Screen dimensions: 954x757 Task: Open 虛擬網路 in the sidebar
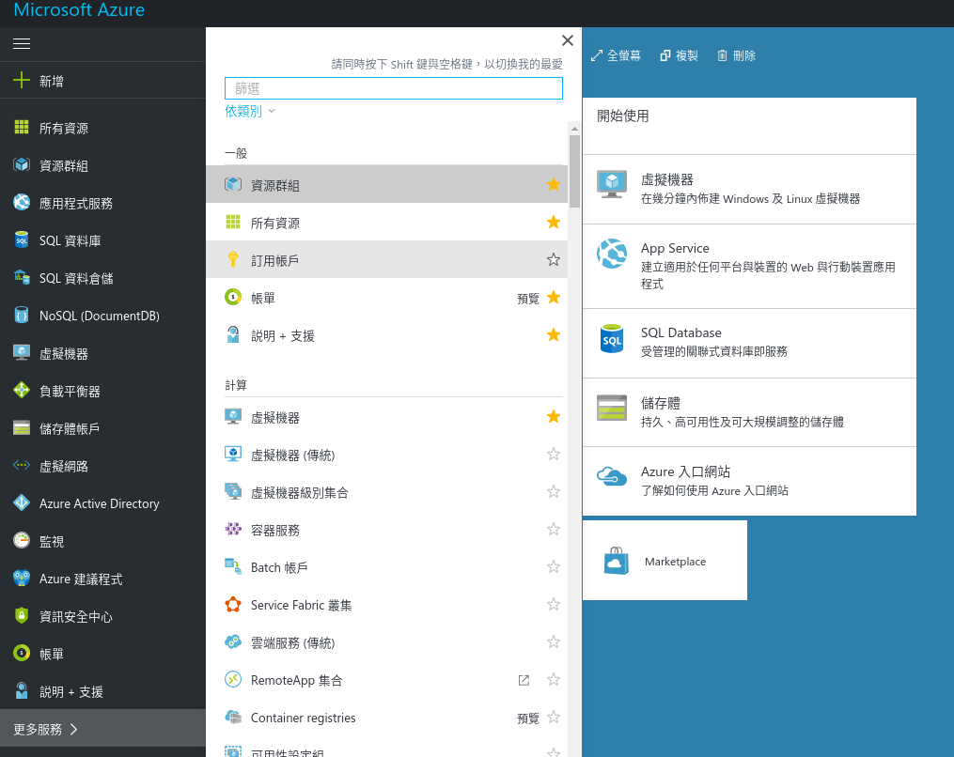pos(102,467)
